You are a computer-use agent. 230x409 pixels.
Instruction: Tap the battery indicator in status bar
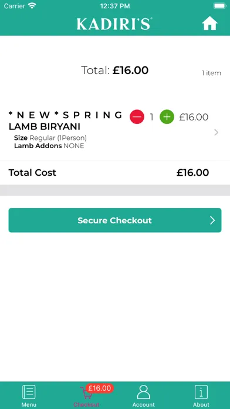click(x=220, y=6)
